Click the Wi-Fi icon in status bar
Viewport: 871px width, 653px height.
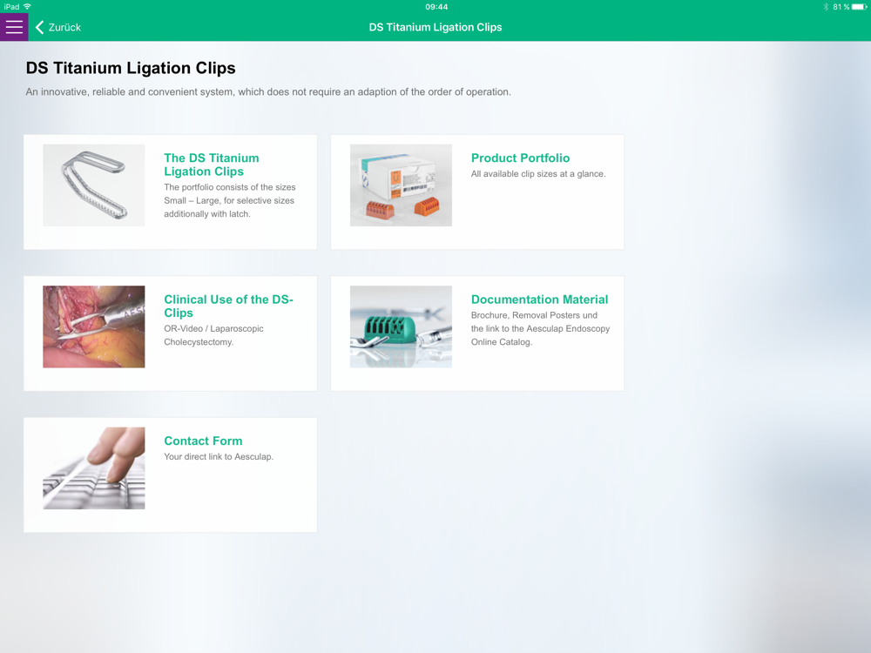click(x=27, y=7)
